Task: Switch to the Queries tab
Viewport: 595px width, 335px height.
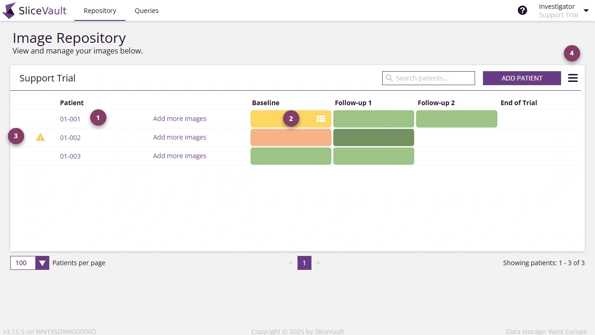Action: coord(146,10)
